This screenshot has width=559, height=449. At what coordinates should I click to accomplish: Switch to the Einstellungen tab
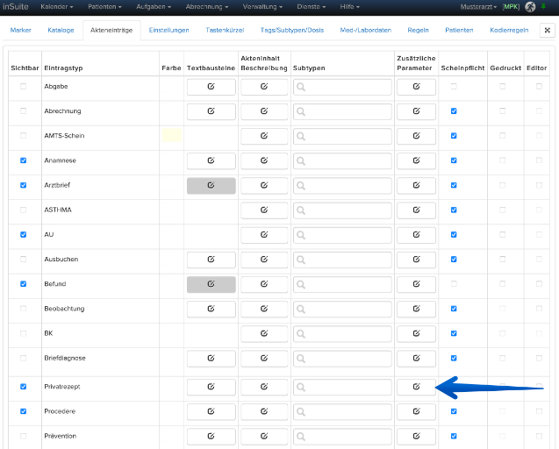click(x=169, y=31)
